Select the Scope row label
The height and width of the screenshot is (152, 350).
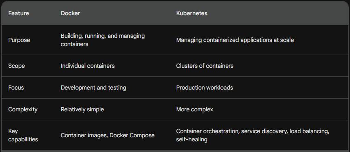(x=16, y=66)
